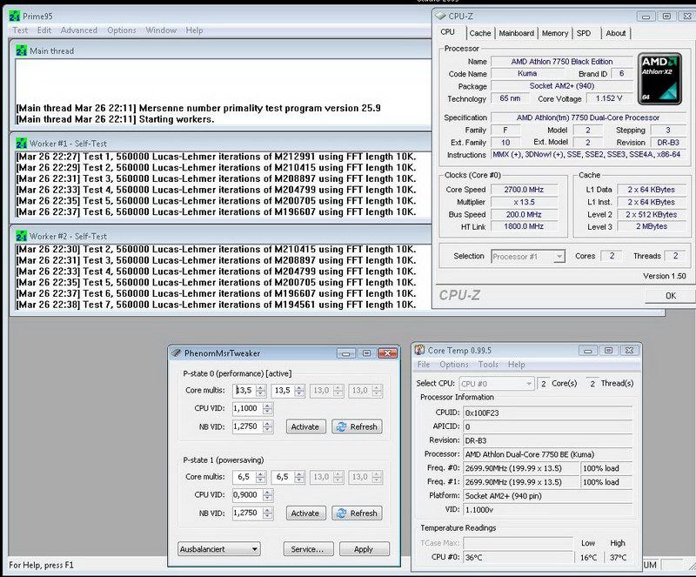Click the NB VID stepper in P-state 1
This screenshot has width=696, height=577.
[267, 513]
